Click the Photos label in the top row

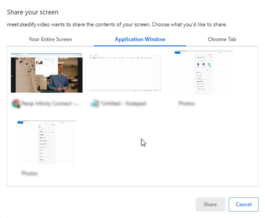(x=187, y=103)
